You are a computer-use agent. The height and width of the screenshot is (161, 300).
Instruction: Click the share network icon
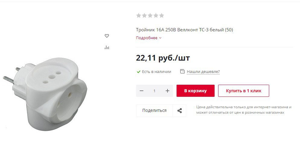click(x=180, y=111)
